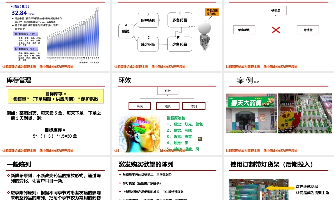Viewport: 334px width, 200px height.
Task: Click the 保护销售 box labeled B
Action: click(148, 20)
